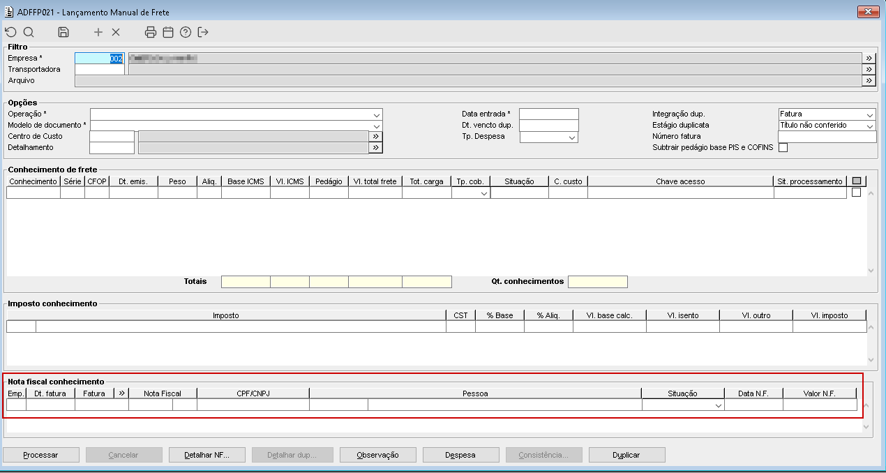Click the Data N.F. column header

point(753,393)
